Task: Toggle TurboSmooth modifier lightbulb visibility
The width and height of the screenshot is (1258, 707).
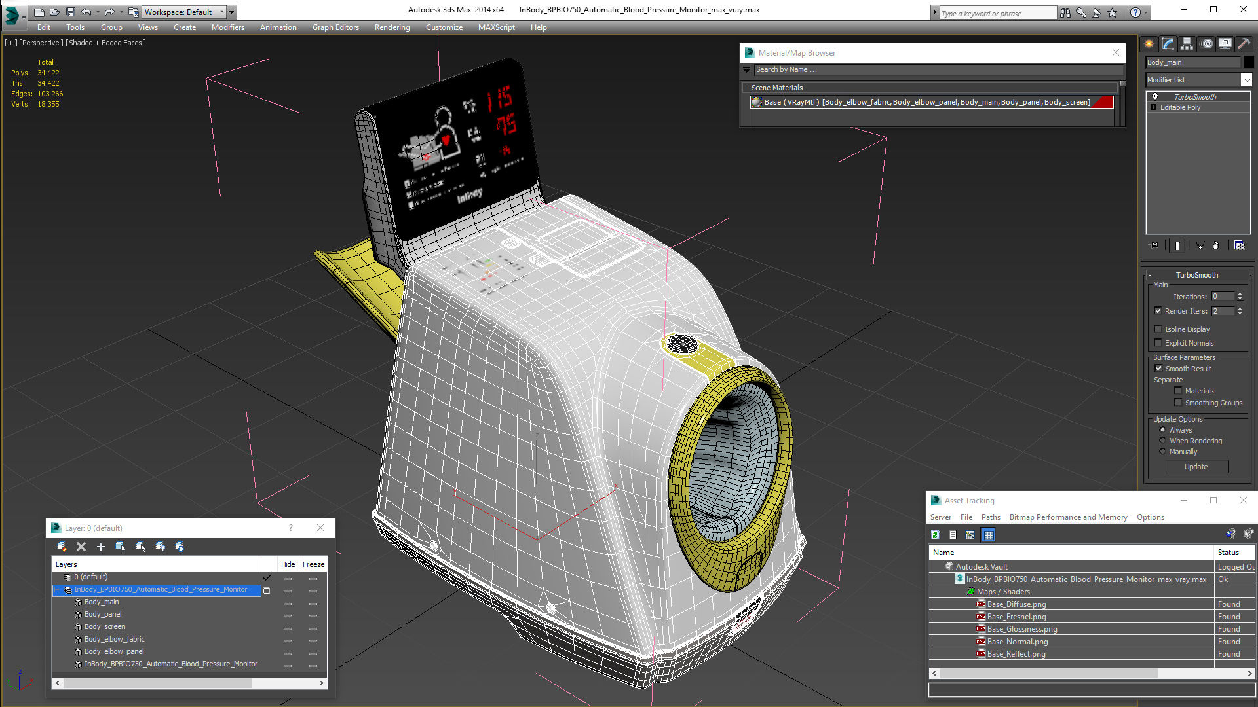Action: click(1155, 96)
